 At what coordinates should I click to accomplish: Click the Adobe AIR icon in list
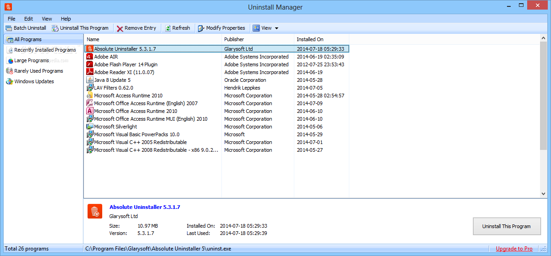pos(90,57)
